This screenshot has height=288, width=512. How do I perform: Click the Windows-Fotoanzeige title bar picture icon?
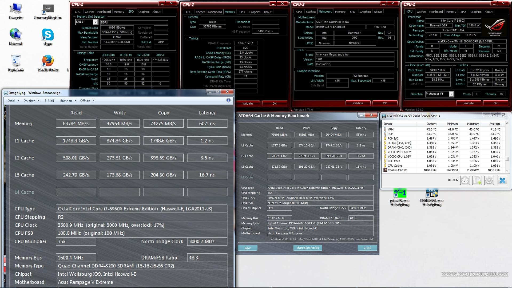(6, 93)
